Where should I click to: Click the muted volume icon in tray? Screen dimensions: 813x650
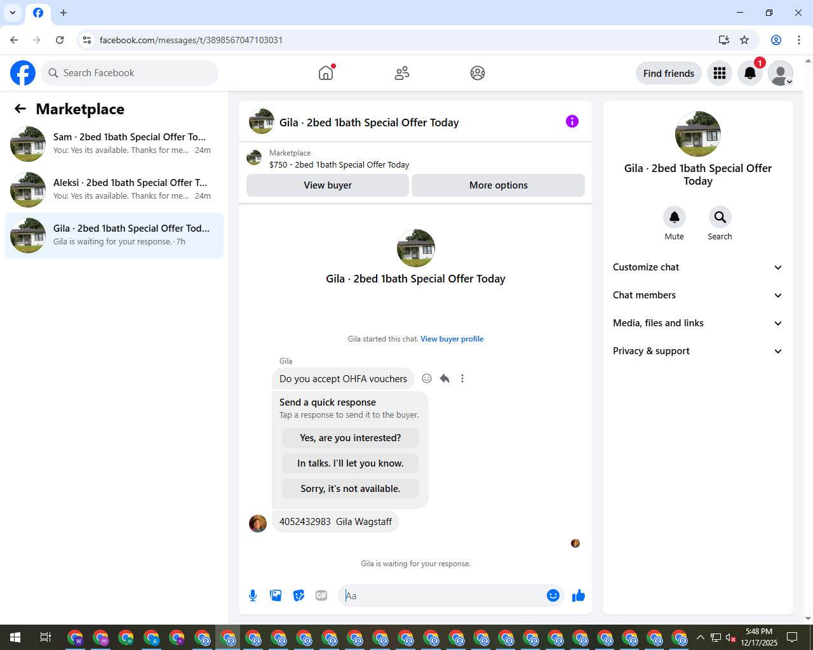click(x=731, y=637)
